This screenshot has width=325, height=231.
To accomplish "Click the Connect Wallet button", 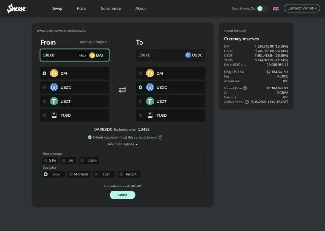I will 302,8.
